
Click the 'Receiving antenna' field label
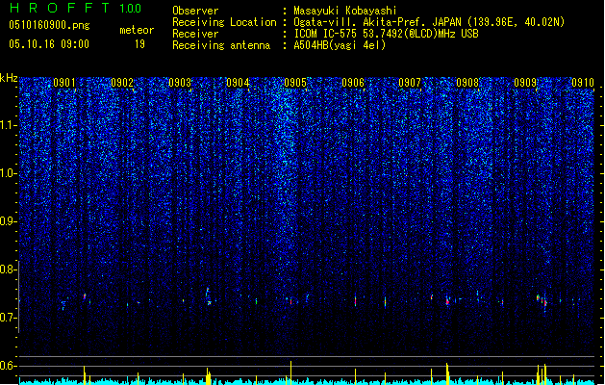pyautogui.click(x=221, y=45)
